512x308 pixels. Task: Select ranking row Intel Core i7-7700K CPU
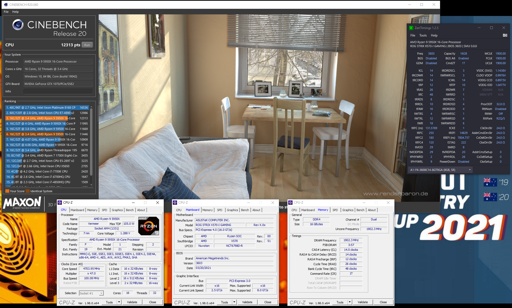(x=47, y=171)
